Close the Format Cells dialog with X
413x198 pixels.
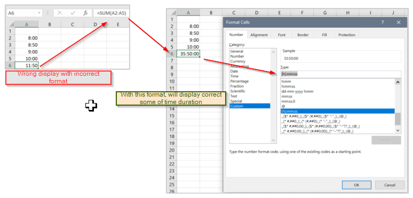click(399, 22)
